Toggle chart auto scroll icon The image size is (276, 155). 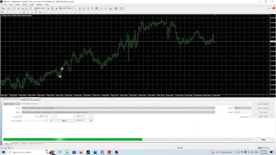coord(102,8)
